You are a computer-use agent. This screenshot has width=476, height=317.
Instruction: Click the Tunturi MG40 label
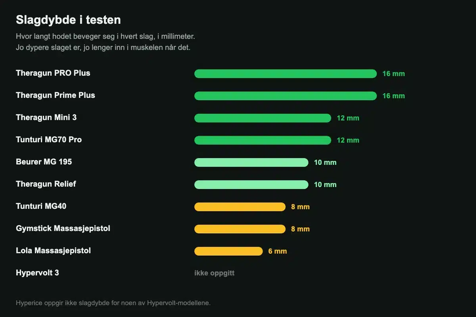pos(38,206)
